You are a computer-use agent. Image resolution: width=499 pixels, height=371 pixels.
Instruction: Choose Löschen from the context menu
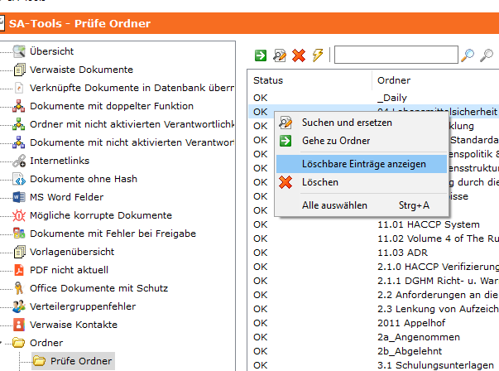click(x=362, y=182)
